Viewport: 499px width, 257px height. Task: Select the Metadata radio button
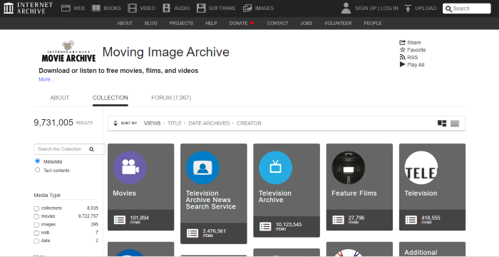click(38, 161)
